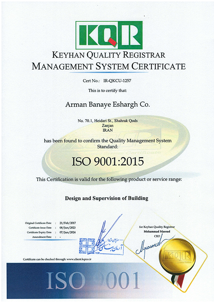Image resolution: width=214 pixels, height=303 pixels.
Task: Select the date 21/Feb/2017
Action: (x=68, y=223)
